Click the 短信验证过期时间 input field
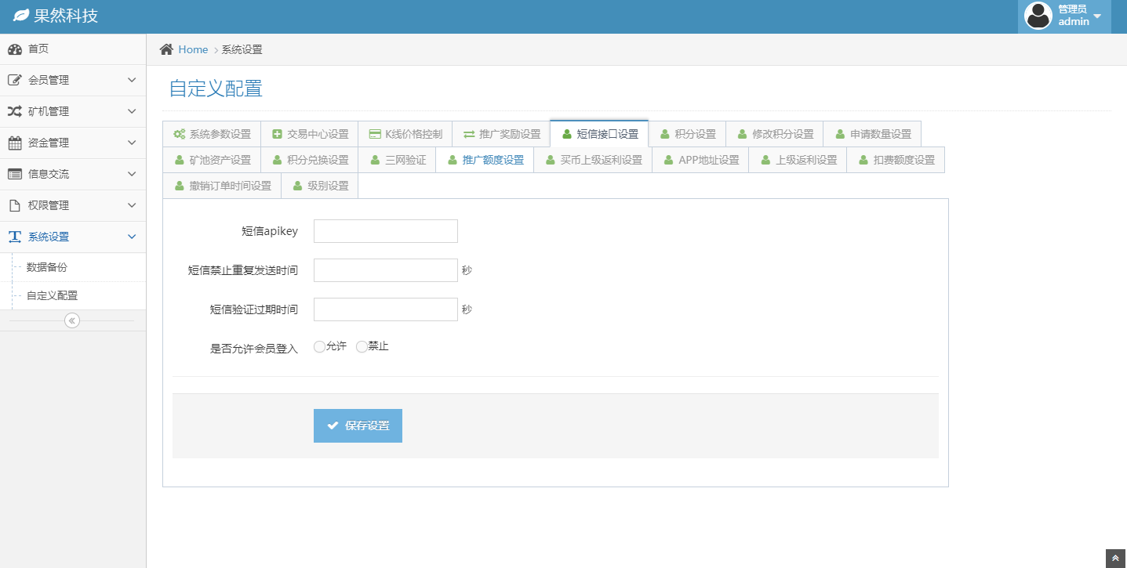This screenshot has width=1127, height=568. tap(386, 309)
